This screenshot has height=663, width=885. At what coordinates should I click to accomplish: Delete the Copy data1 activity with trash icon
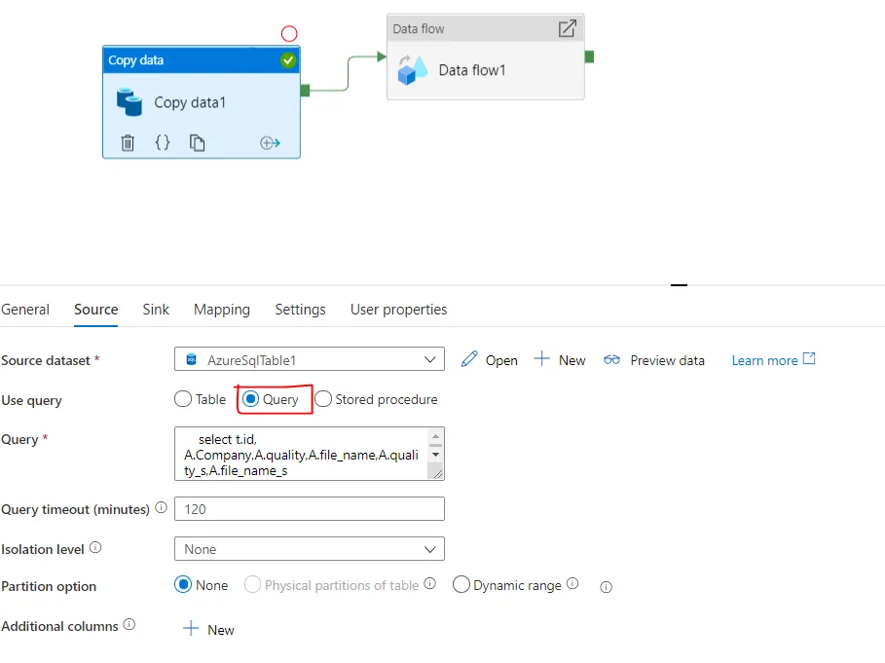(x=128, y=143)
